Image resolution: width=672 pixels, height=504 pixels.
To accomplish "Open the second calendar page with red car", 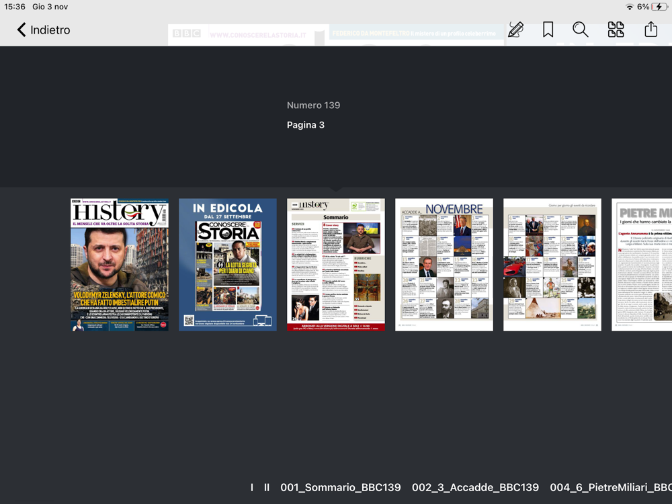I will click(552, 264).
